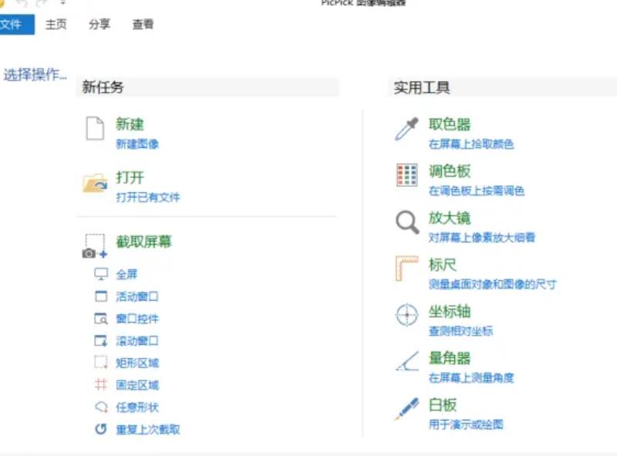Click 对屏幕上像素放大细看 description
This screenshot has height=456, width=617.
[x=481, y=238]
